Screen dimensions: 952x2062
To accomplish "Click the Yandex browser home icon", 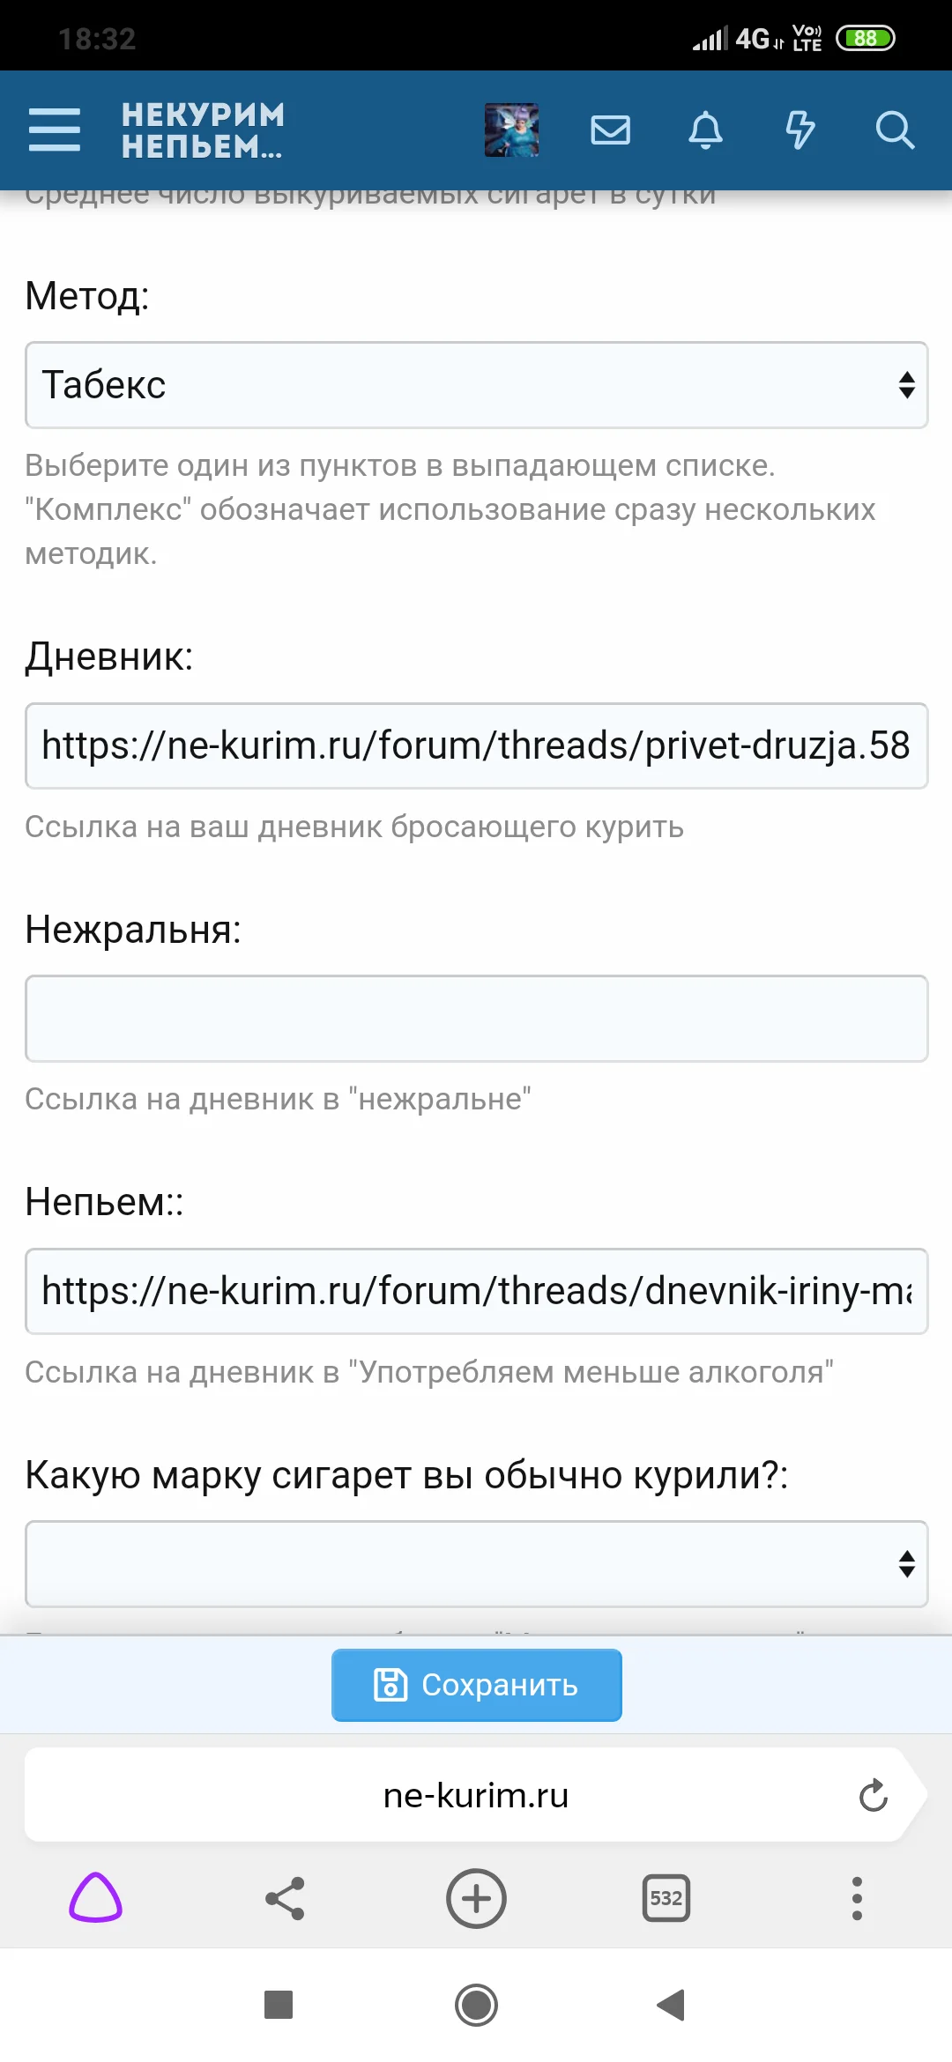I will tap(95, 1899).
